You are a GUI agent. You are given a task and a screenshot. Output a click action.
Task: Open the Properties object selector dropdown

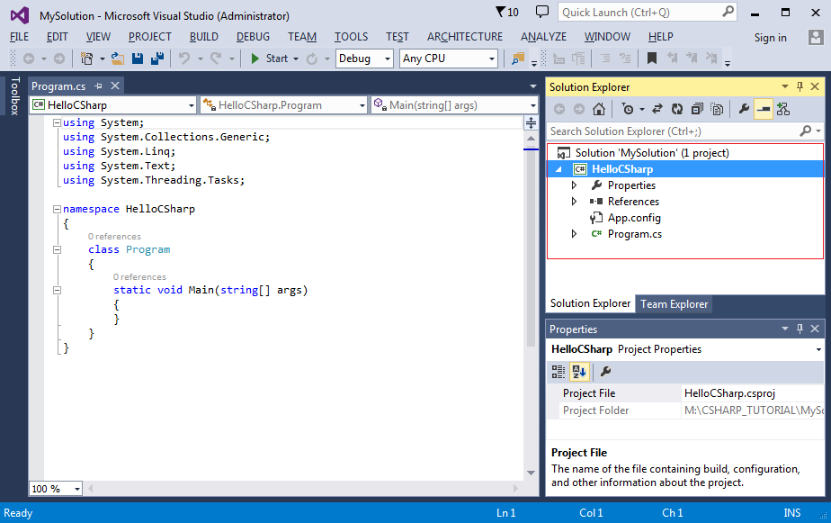pyautogui.click(x=818, y=349)
